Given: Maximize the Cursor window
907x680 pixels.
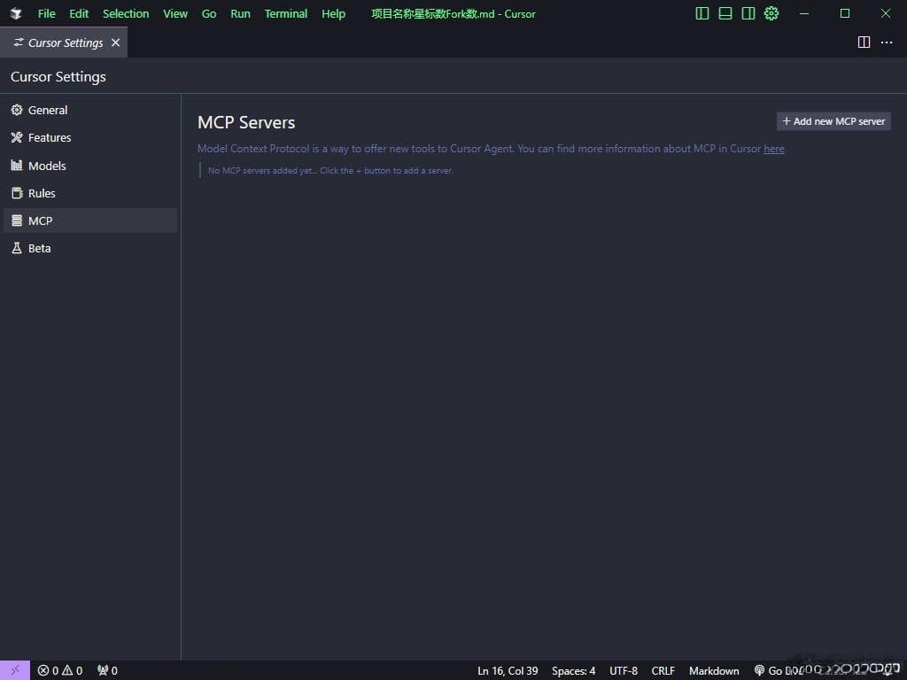Looking at the screenshot, I should (x=844, y=13).
